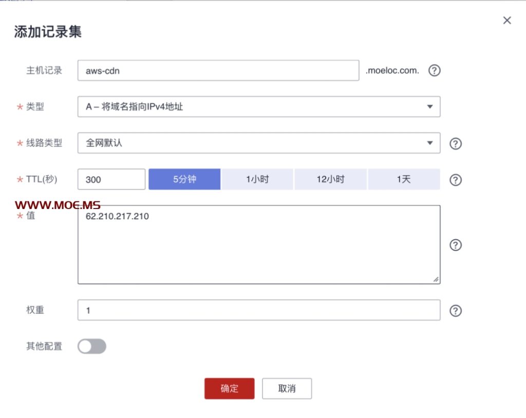Screen dimensions: 526x418
Task: Set TTL to 1天 preset
Action: [404, 180]
